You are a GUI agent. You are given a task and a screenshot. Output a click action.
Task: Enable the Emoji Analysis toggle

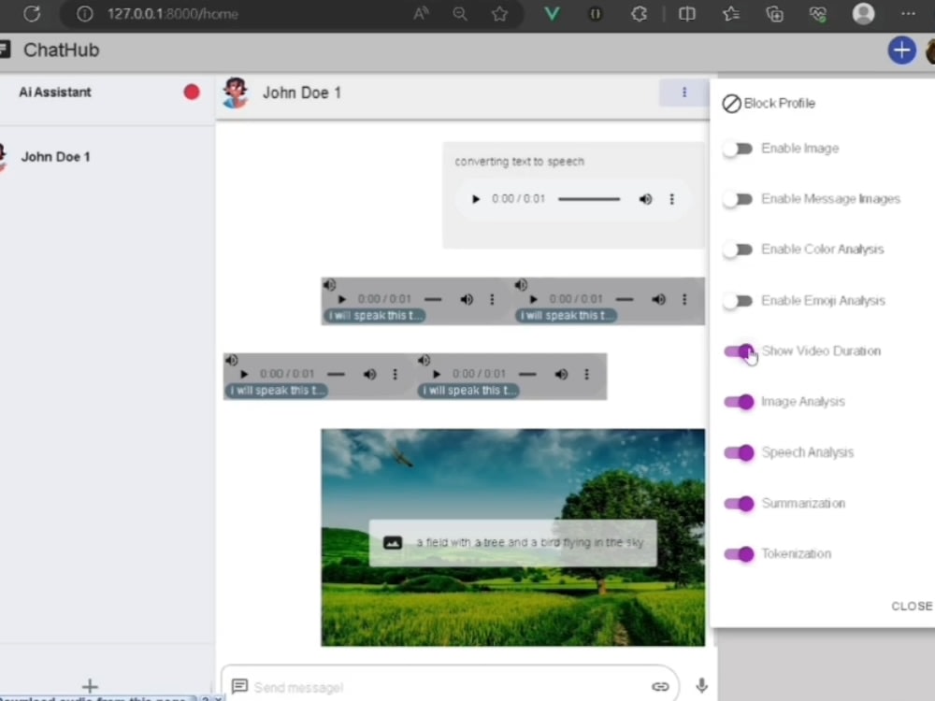coord(738,300)
